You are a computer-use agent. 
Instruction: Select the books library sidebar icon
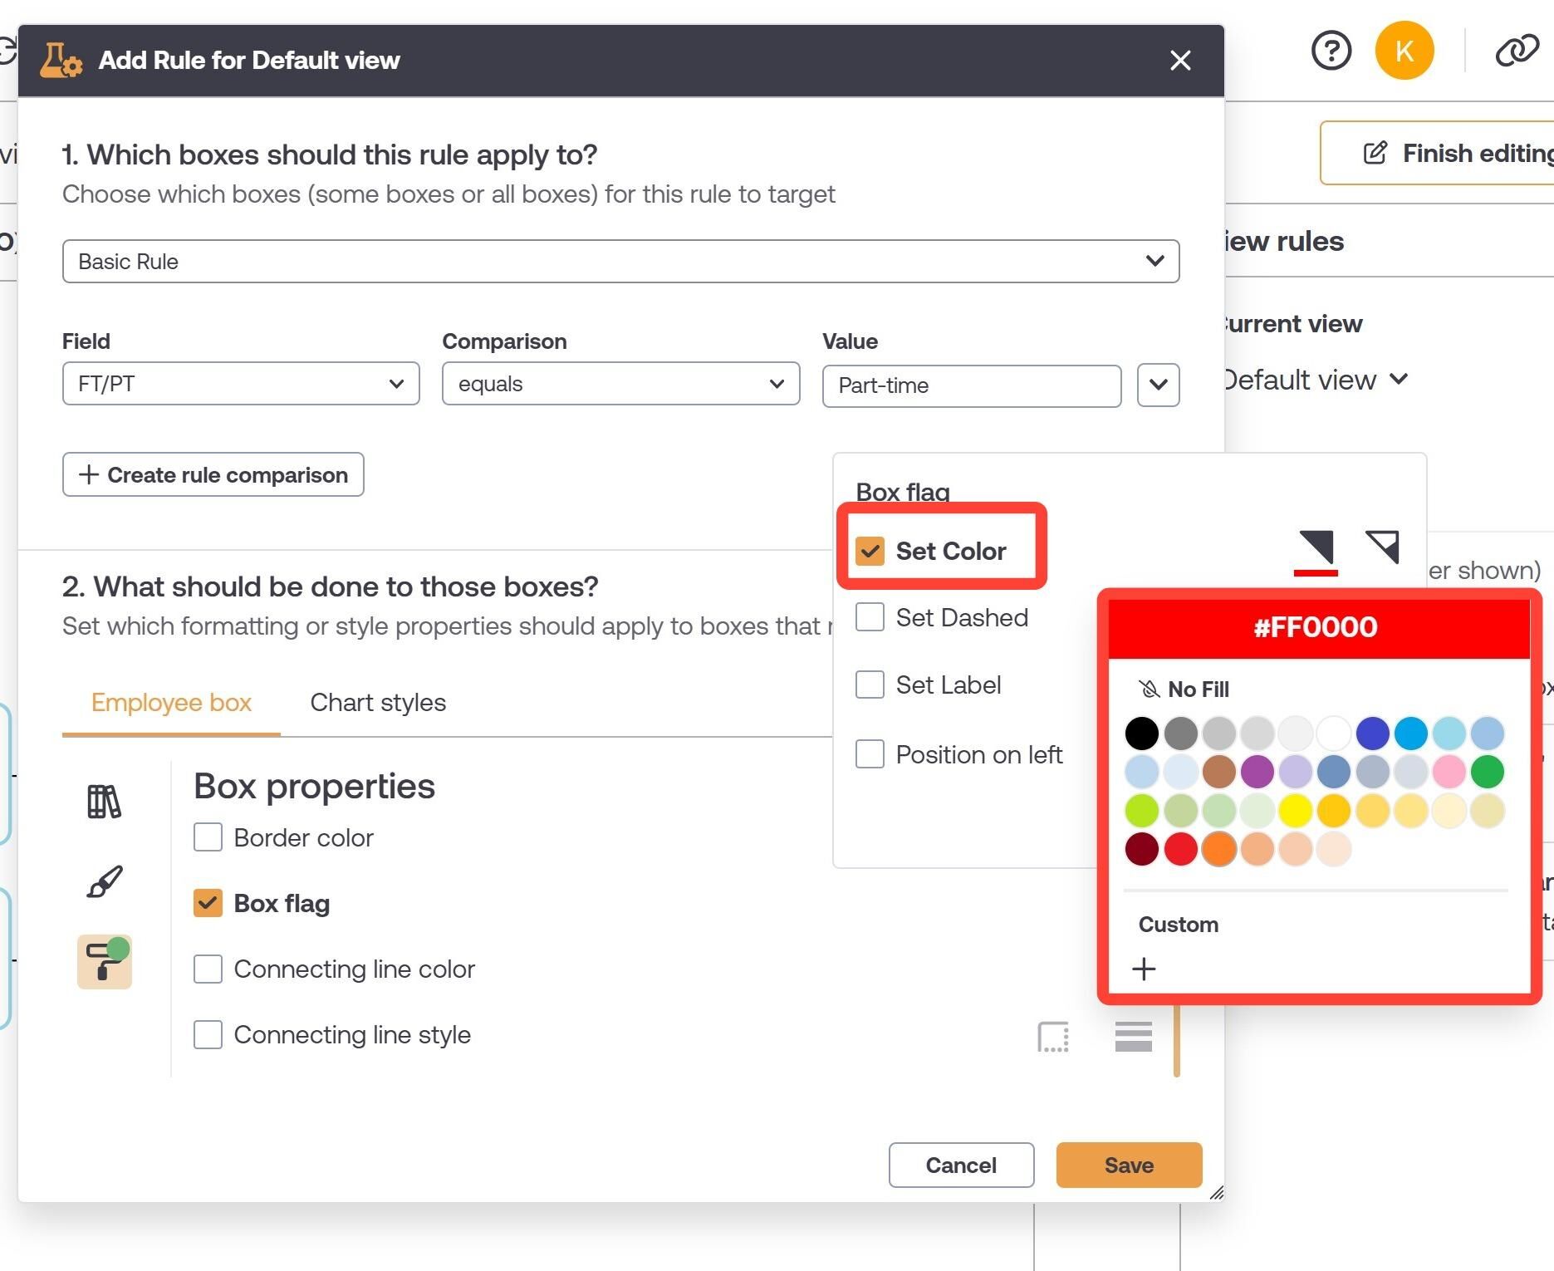(104, 802)
